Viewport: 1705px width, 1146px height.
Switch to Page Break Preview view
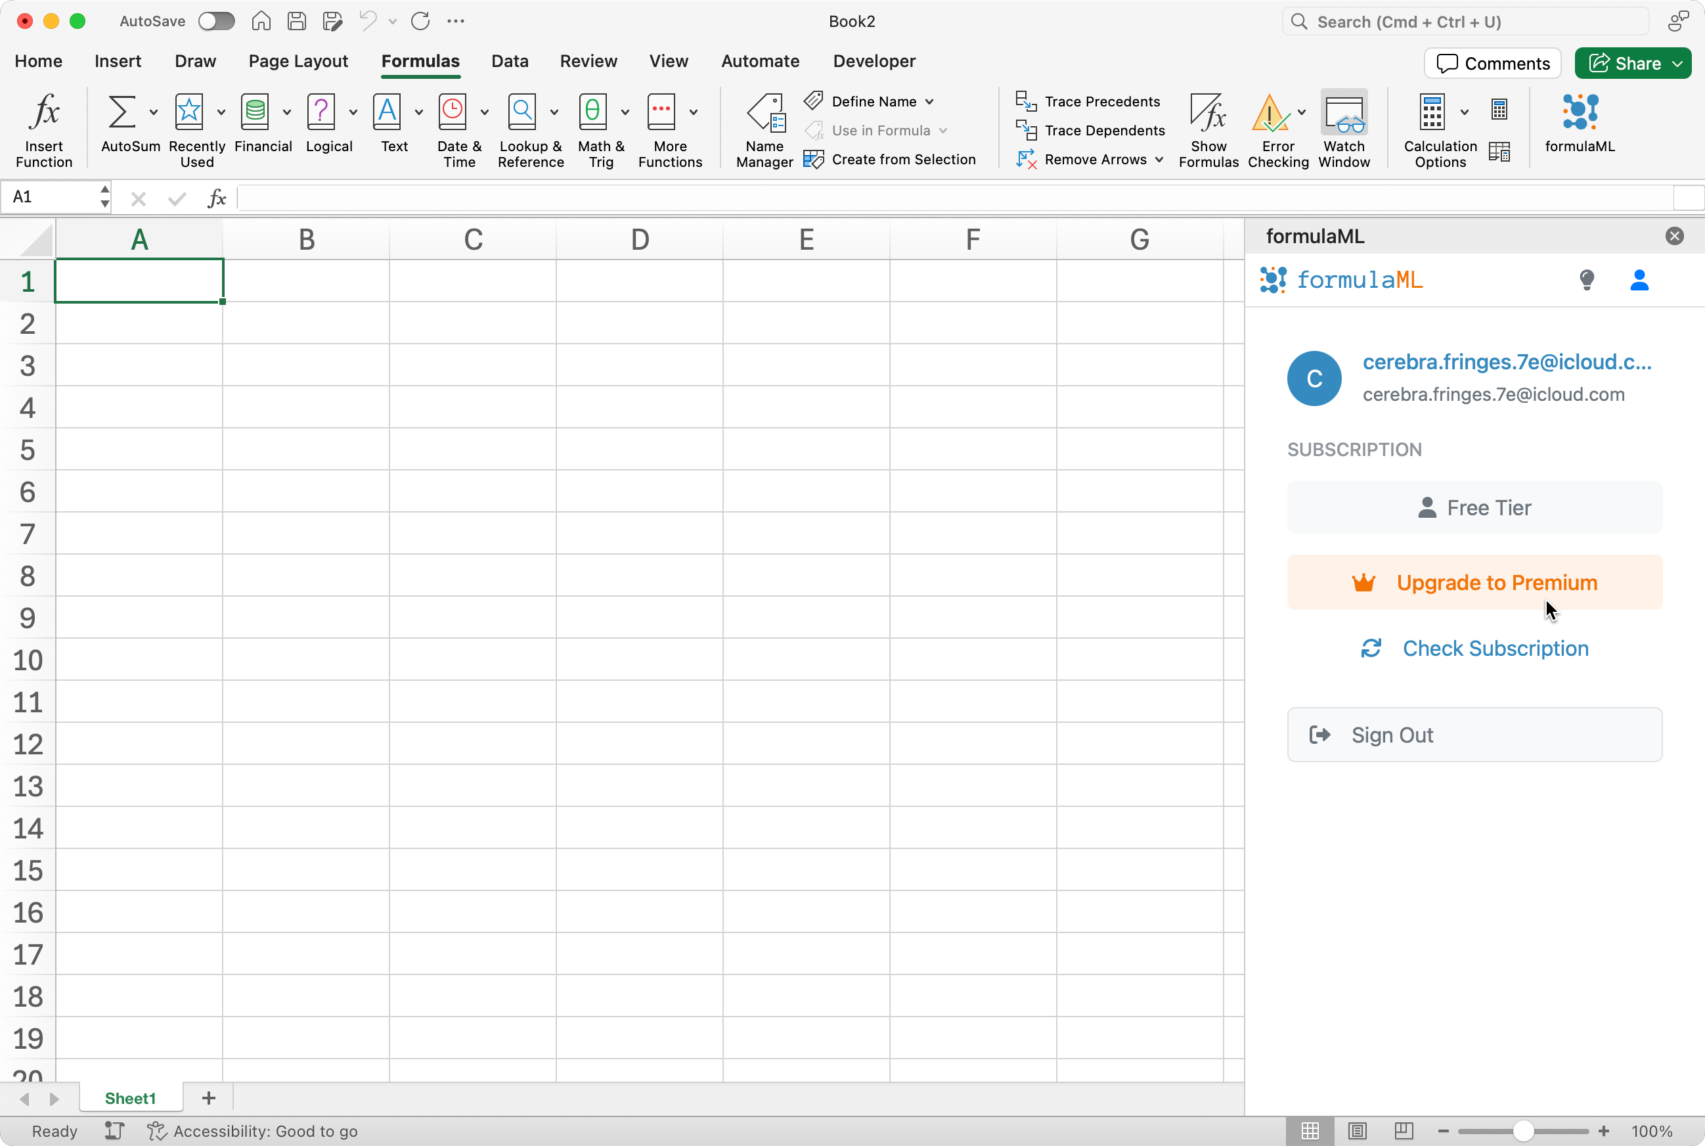[x=1404, y=1131]
